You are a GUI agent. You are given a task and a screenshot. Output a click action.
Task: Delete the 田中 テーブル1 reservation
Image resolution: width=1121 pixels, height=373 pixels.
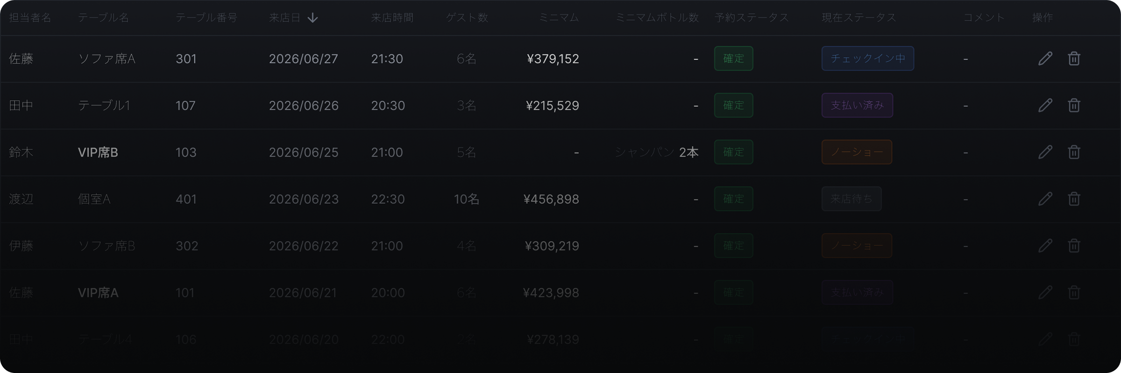coord(1074,105)
